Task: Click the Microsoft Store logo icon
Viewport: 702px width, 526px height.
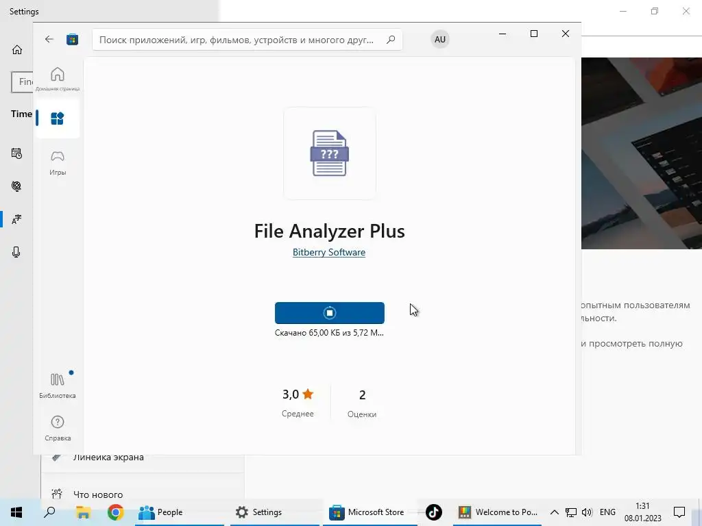Action: click(x=72, y=39)
